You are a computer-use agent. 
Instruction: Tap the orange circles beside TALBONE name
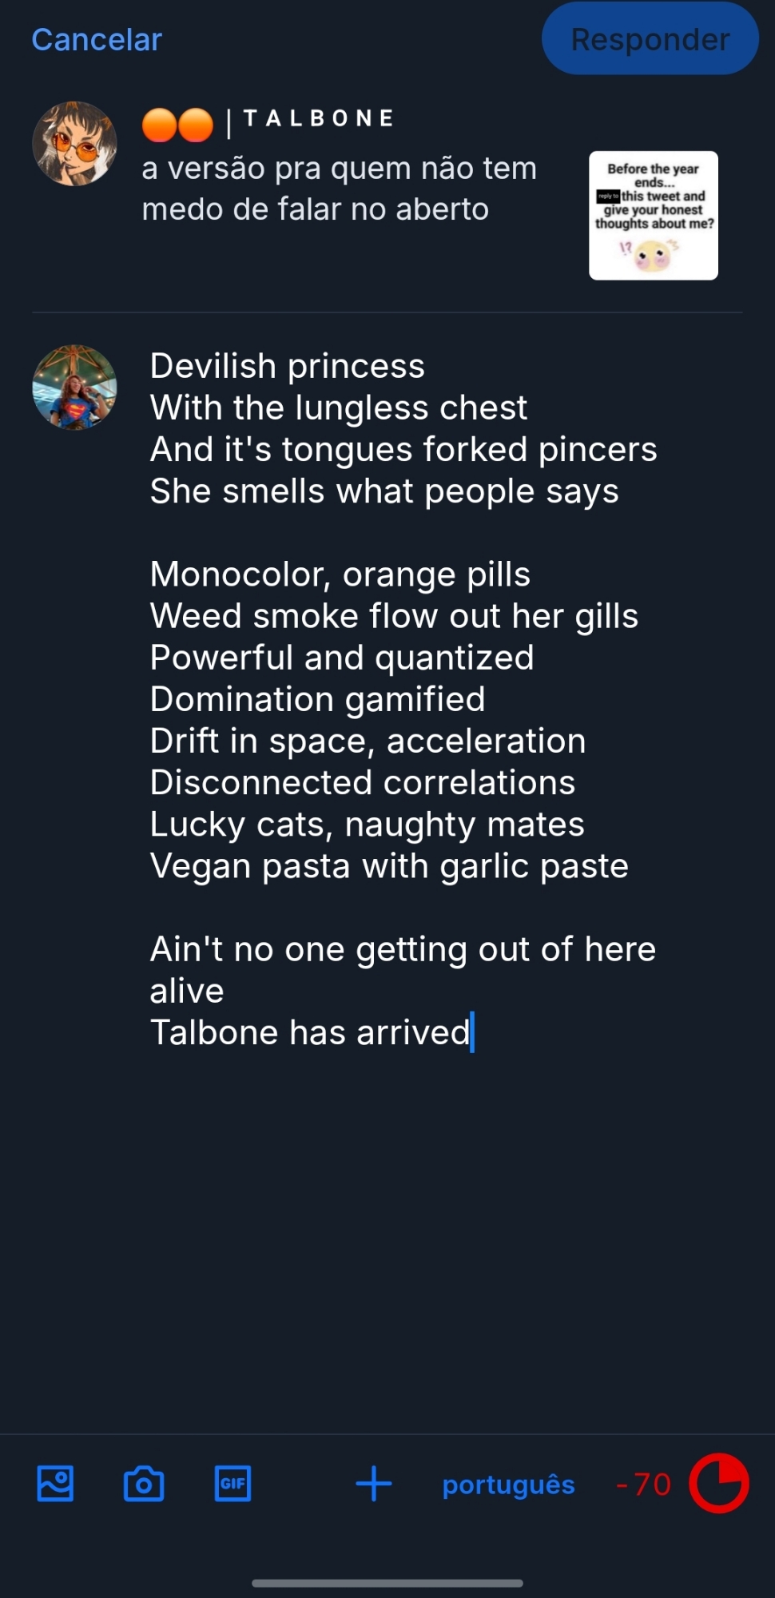point(177,125)
